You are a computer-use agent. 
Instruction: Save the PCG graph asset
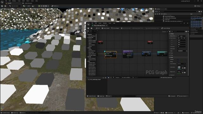tap(88, 28)
